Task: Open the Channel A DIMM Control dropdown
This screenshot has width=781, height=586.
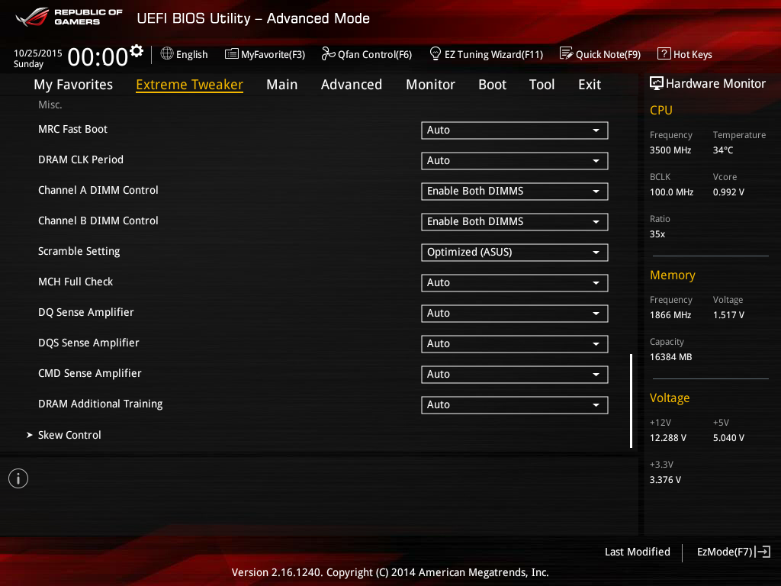Action: [515, 192]
